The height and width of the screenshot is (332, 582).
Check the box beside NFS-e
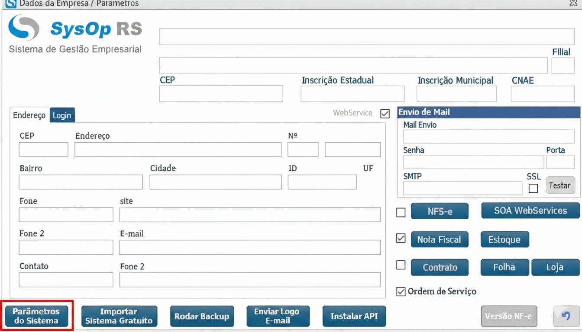click(x=401, y=212)
